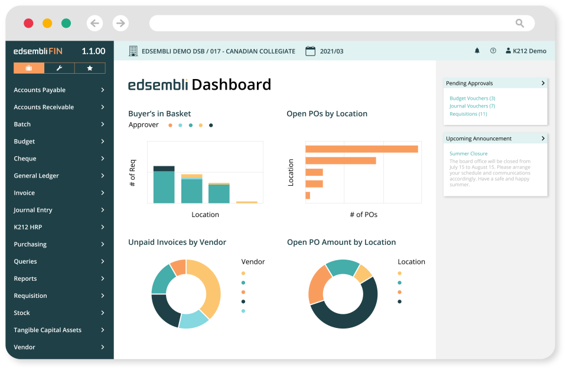This screenshot has height=371, width=567.
Task: Toggle the darkest approver legend dot
Action: tap(211, 125)
